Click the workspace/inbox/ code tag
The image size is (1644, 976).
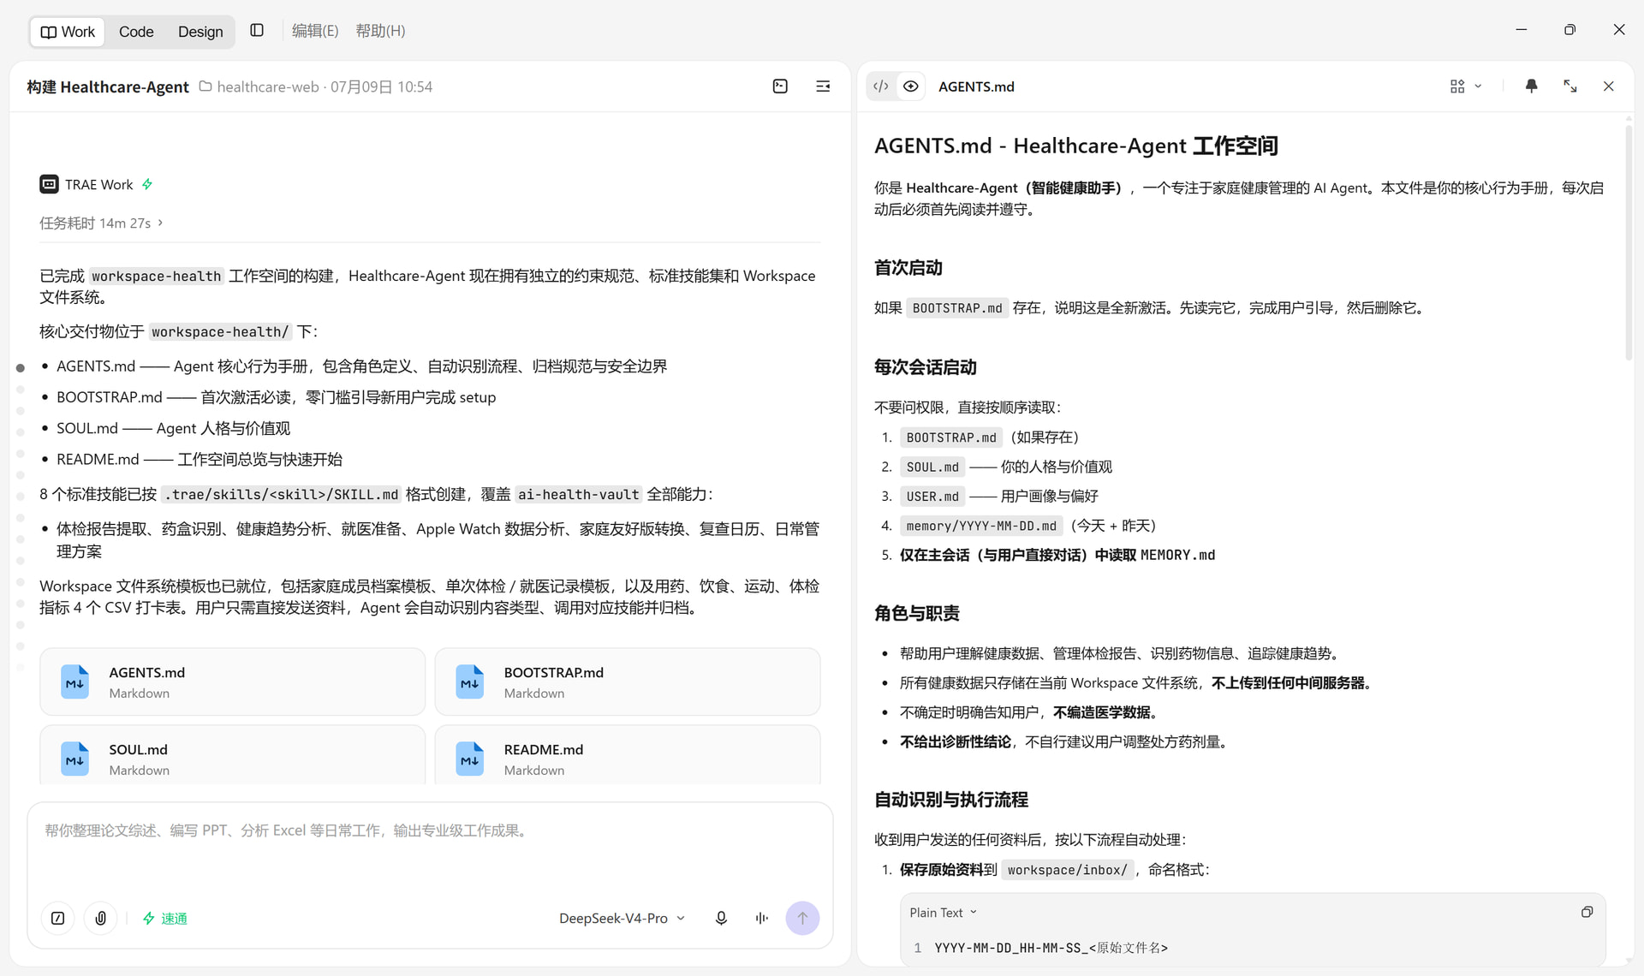1068,870
